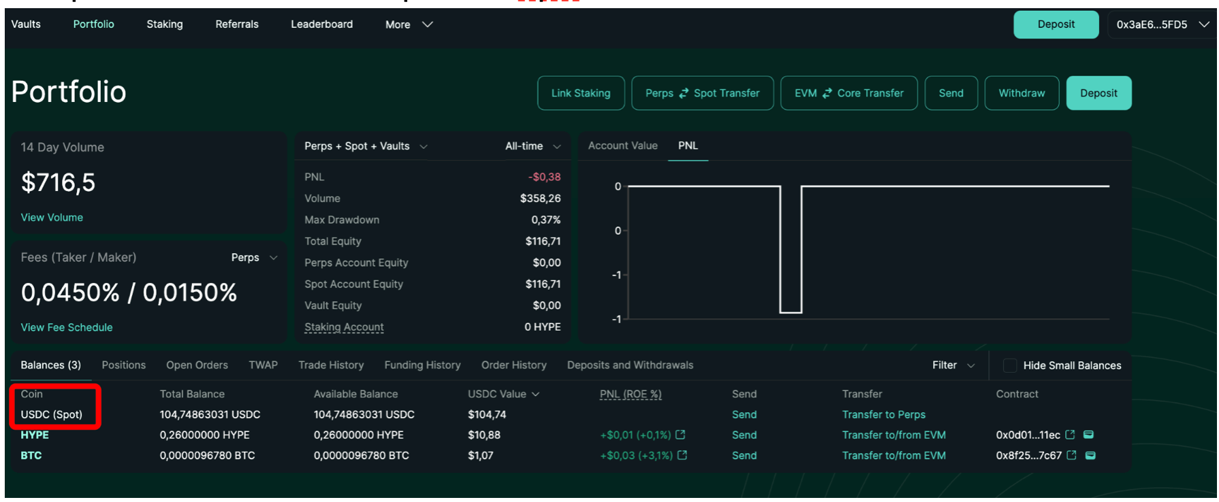Open the All-time period dropdown
1219x502 pixels.
point(533,146)
